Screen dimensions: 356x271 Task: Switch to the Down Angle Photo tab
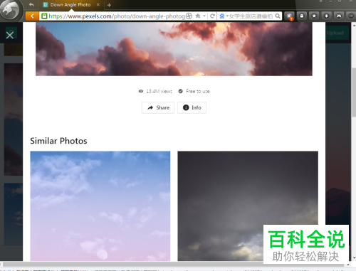tap(70, 5)
